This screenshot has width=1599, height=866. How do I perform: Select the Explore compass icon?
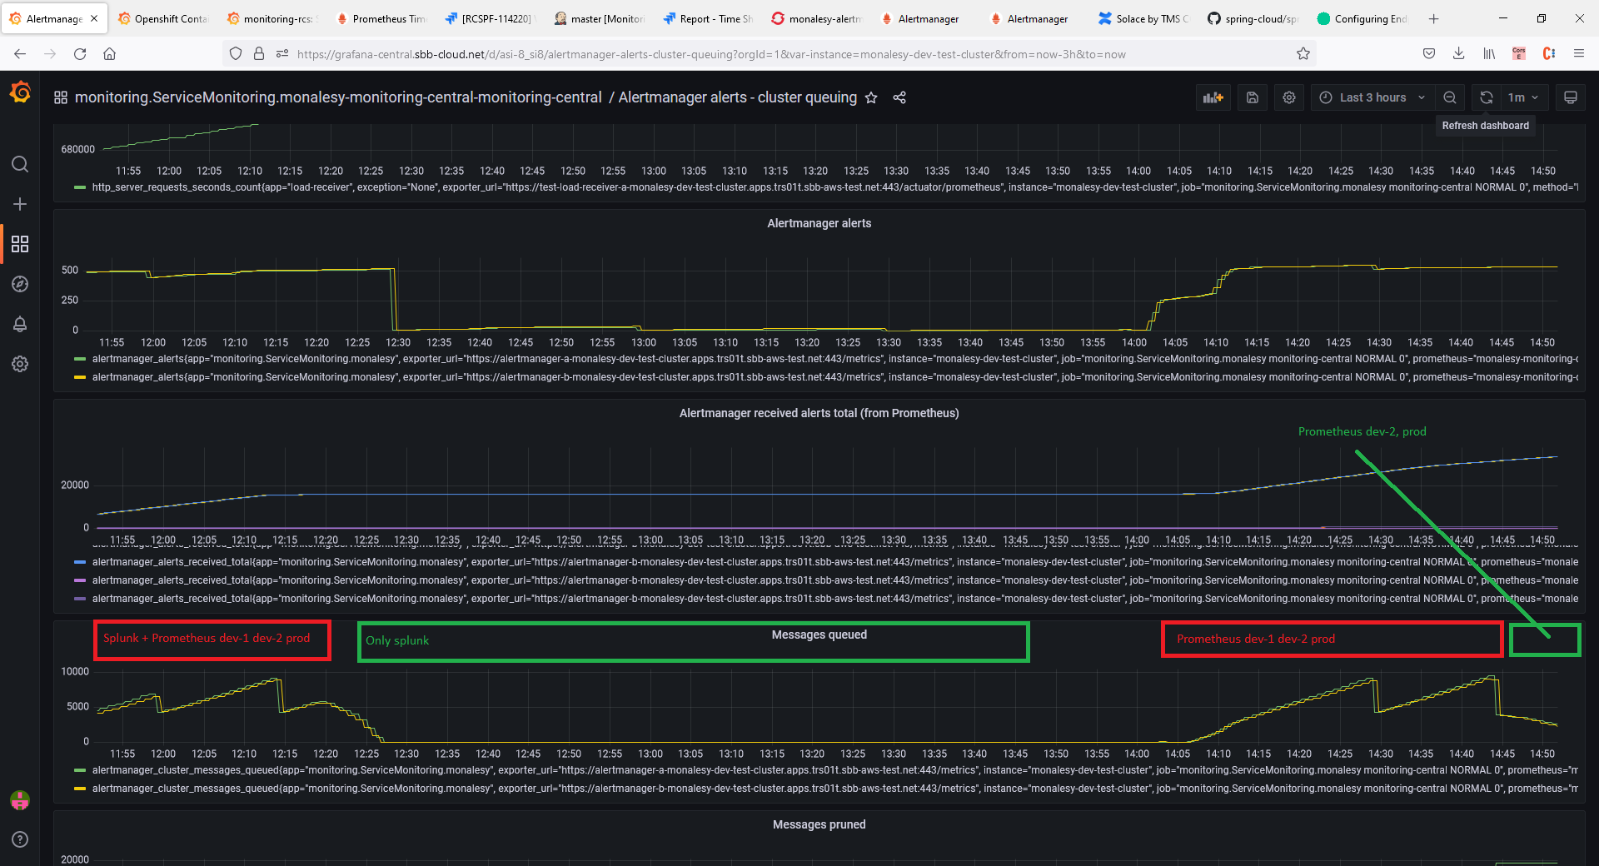20,284
